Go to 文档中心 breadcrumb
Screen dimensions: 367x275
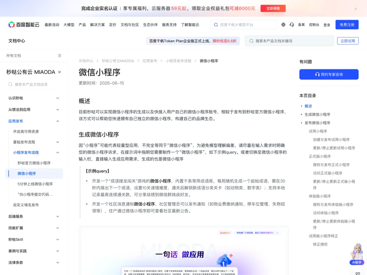coord(86,61)
